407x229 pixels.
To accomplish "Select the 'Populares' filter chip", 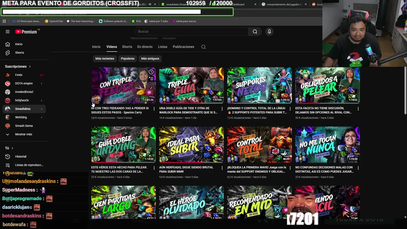I will 128,59.
